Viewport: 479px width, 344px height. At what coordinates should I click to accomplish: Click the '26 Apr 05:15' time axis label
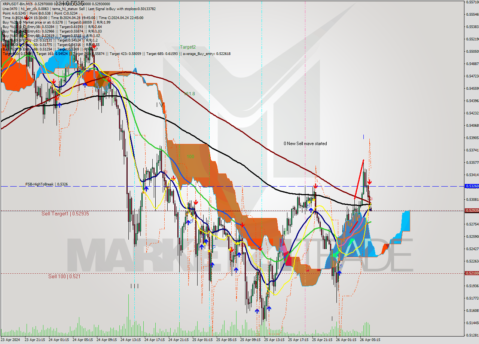tap(371, 340)
